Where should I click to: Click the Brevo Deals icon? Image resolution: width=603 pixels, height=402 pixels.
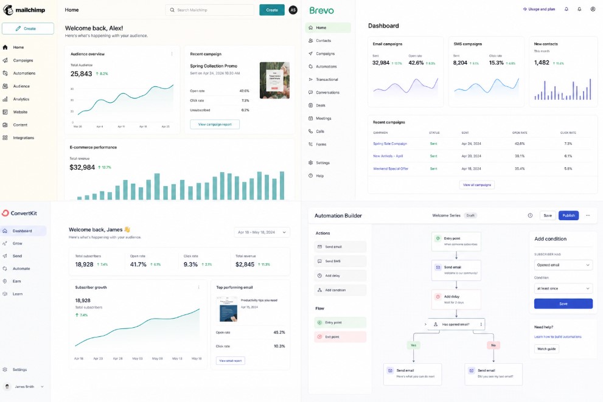pos(311,105)
